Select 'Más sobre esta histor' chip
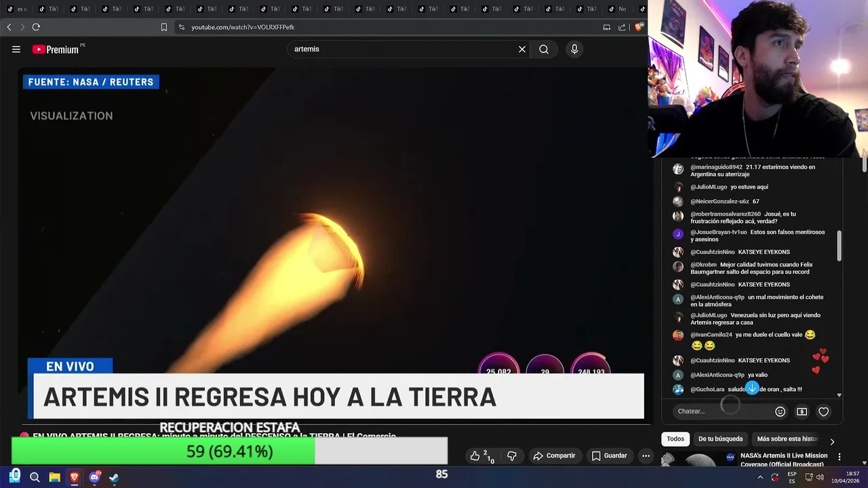868x488 pixels. click(787, 439)
